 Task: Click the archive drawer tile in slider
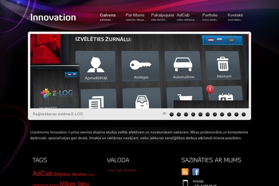click(142, 98)
